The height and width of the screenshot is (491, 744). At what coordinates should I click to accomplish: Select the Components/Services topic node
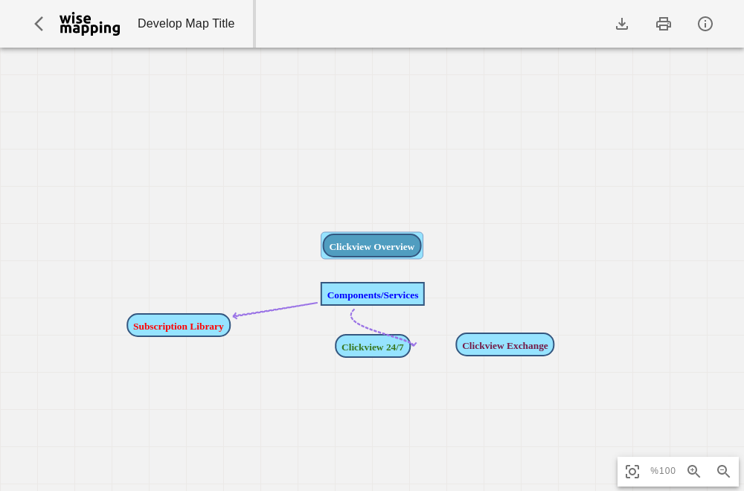point(373,294)
